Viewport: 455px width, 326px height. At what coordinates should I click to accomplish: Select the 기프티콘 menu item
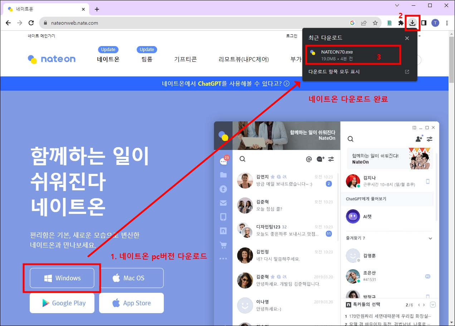coord(186,59)
